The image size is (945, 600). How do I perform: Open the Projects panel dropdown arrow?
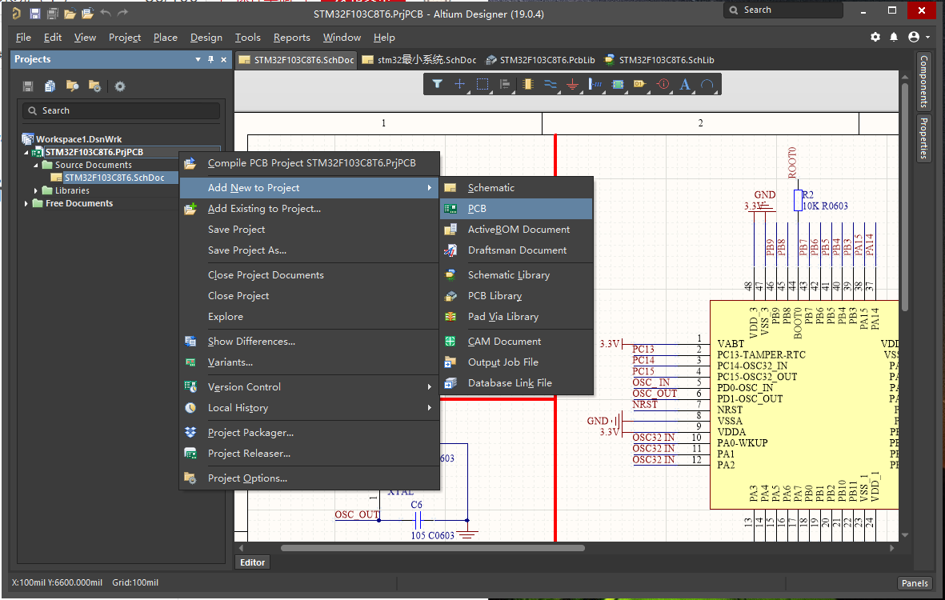point(198,60)
